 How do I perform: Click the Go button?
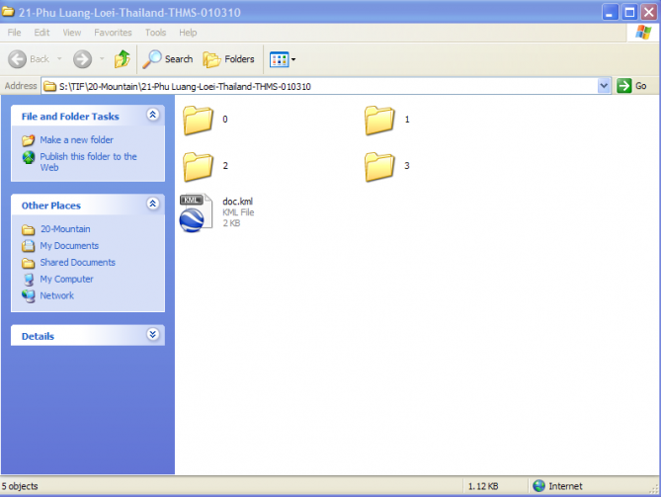coord(631,86)
